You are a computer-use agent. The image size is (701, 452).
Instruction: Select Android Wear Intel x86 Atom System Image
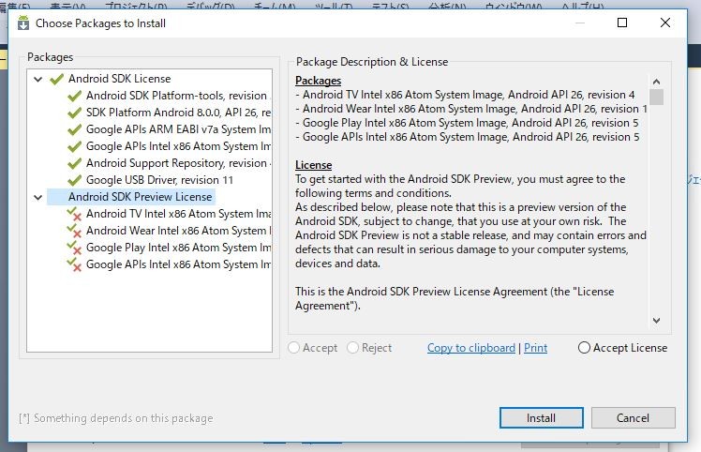(178, 231)
